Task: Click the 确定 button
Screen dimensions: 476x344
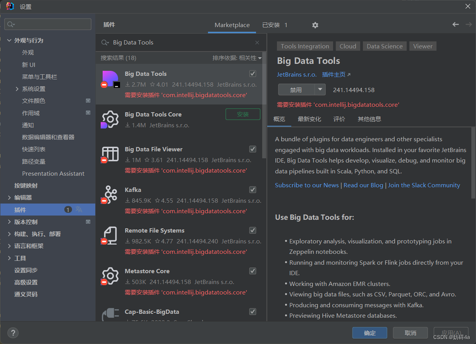Action: pyautogui.click(x=370, y=333)
